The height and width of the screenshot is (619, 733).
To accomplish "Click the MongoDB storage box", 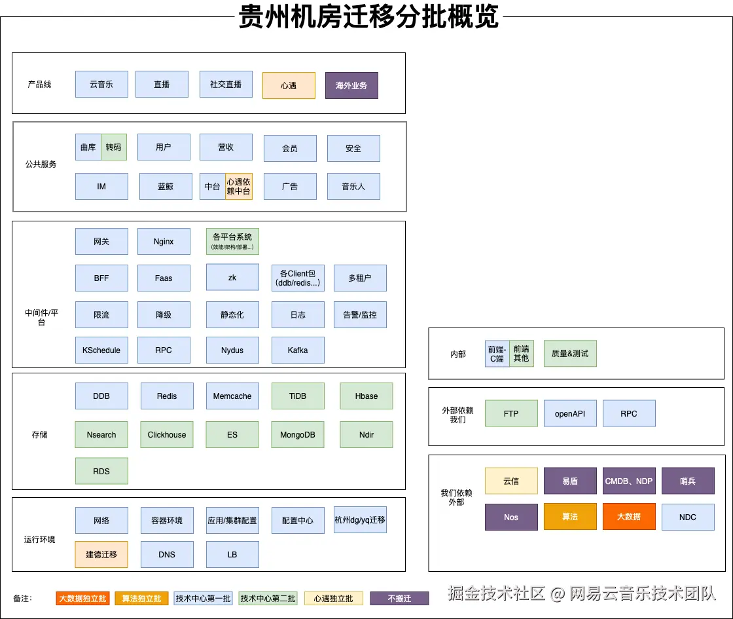I will (298, 434).
